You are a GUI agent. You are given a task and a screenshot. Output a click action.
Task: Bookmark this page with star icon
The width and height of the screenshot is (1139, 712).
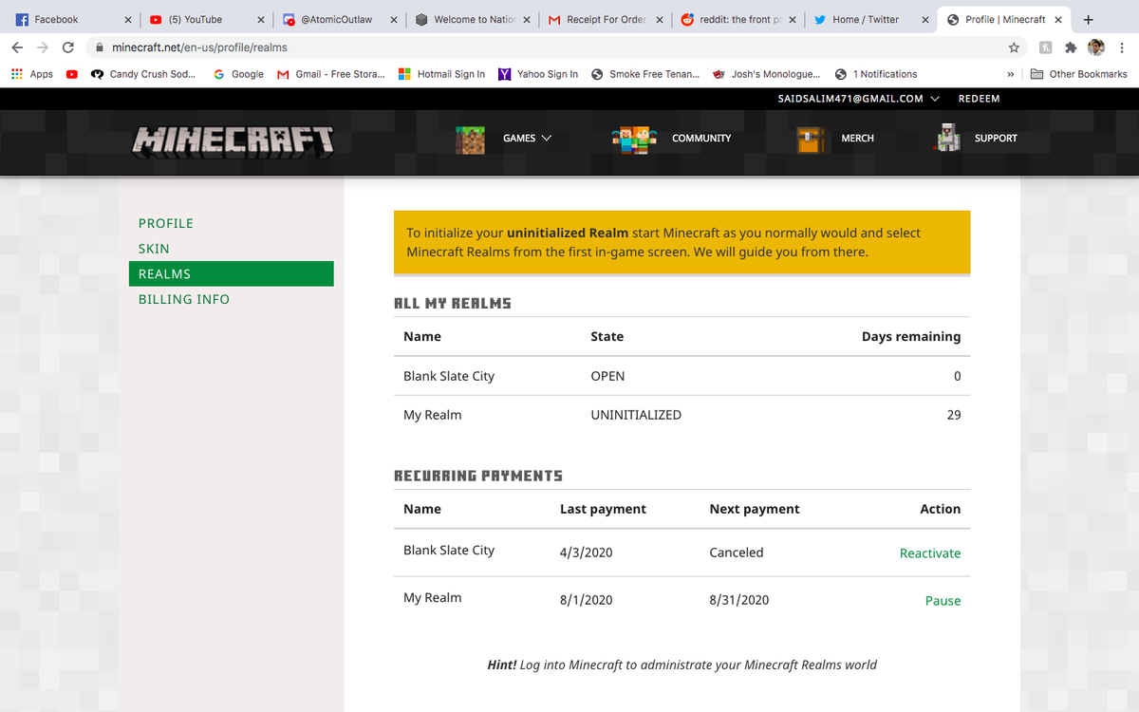coord(1014,47)
